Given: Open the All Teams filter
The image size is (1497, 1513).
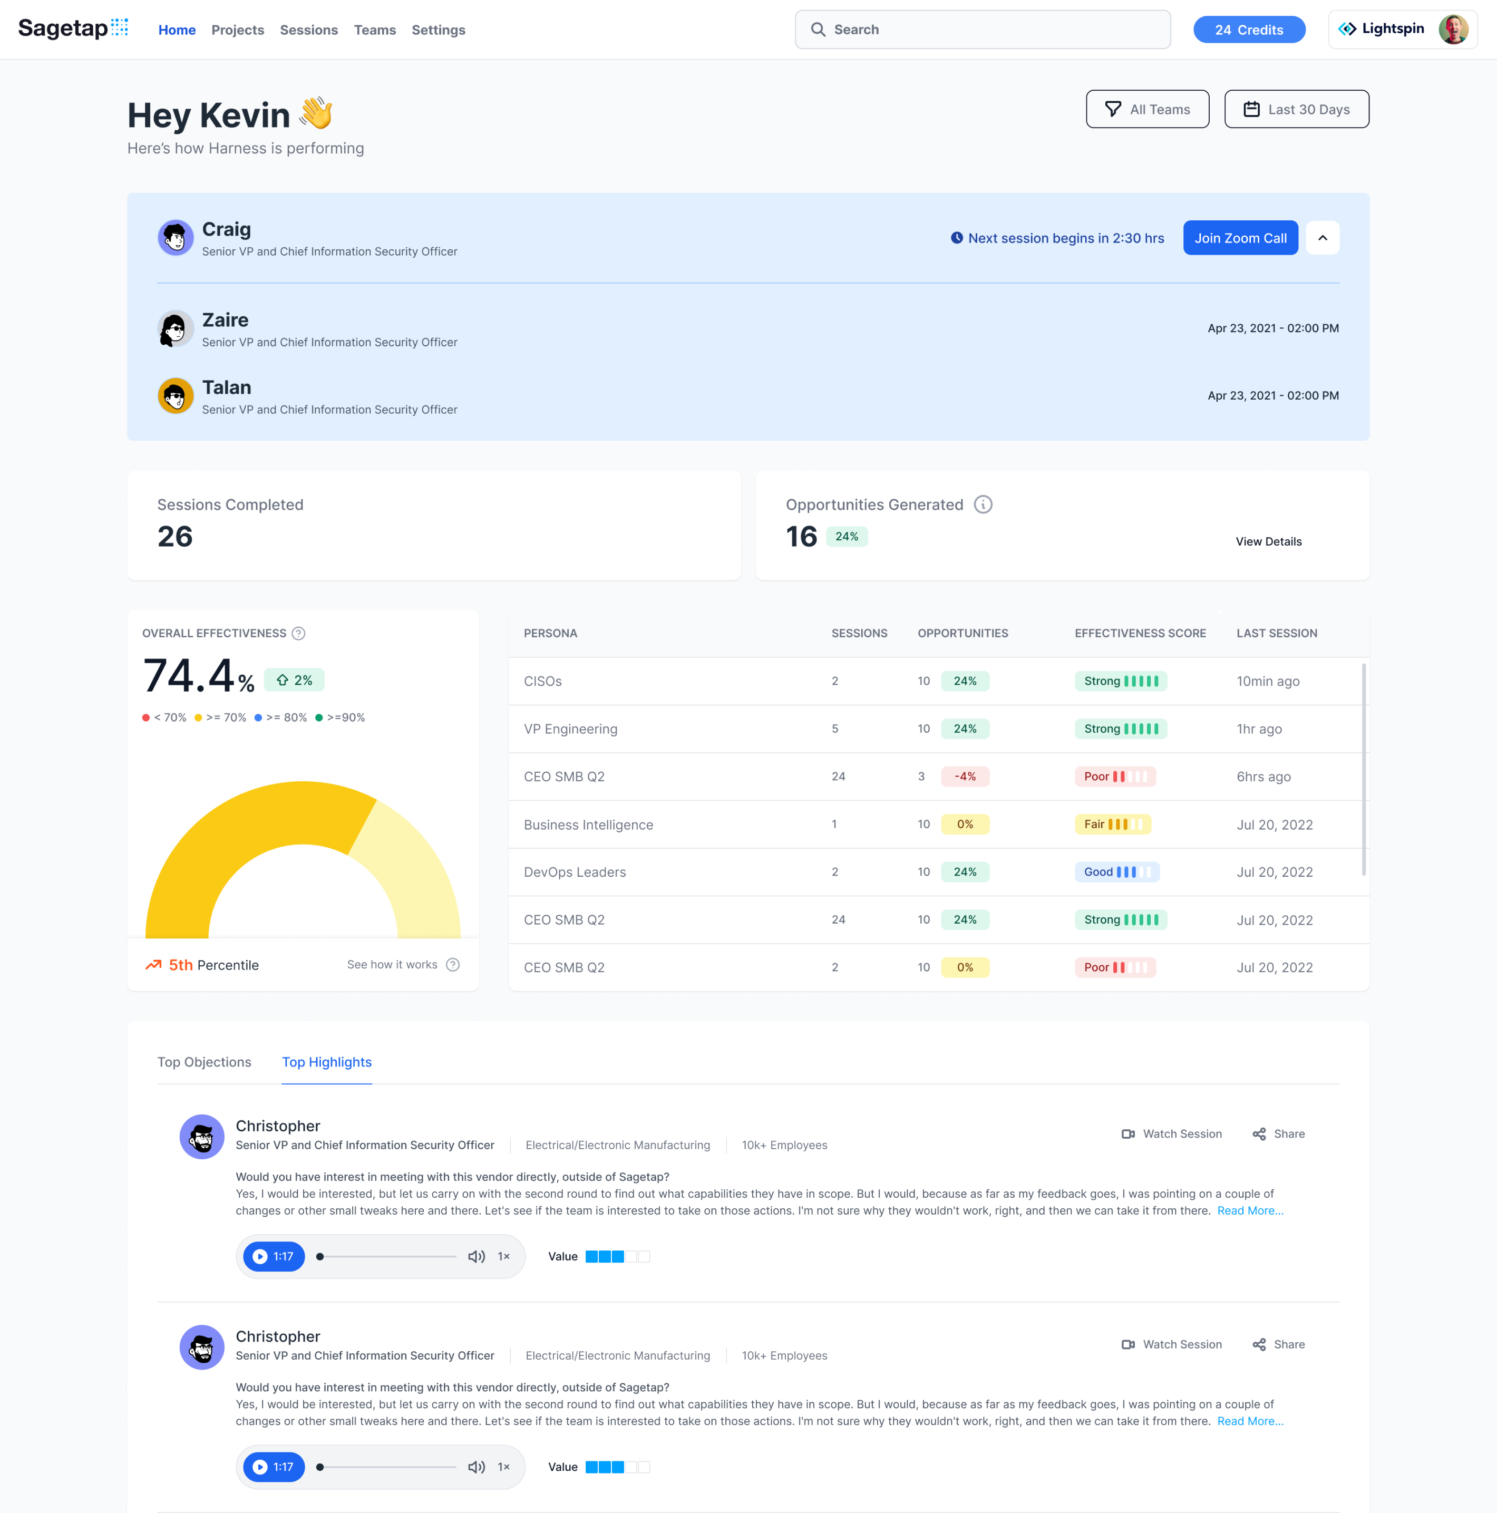Looking at the screenshot, I should pyautogui.click(x=1147, y=110).
